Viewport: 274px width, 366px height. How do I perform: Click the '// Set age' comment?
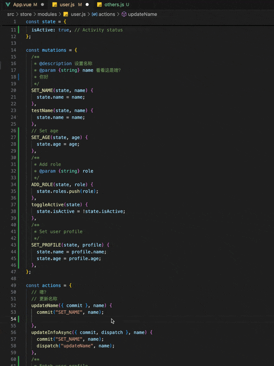(45, 131)
